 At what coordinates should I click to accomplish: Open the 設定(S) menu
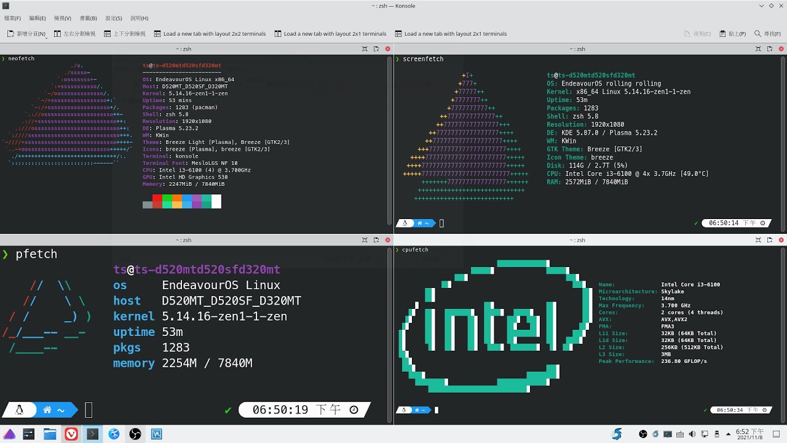click(x=114, y=18)
